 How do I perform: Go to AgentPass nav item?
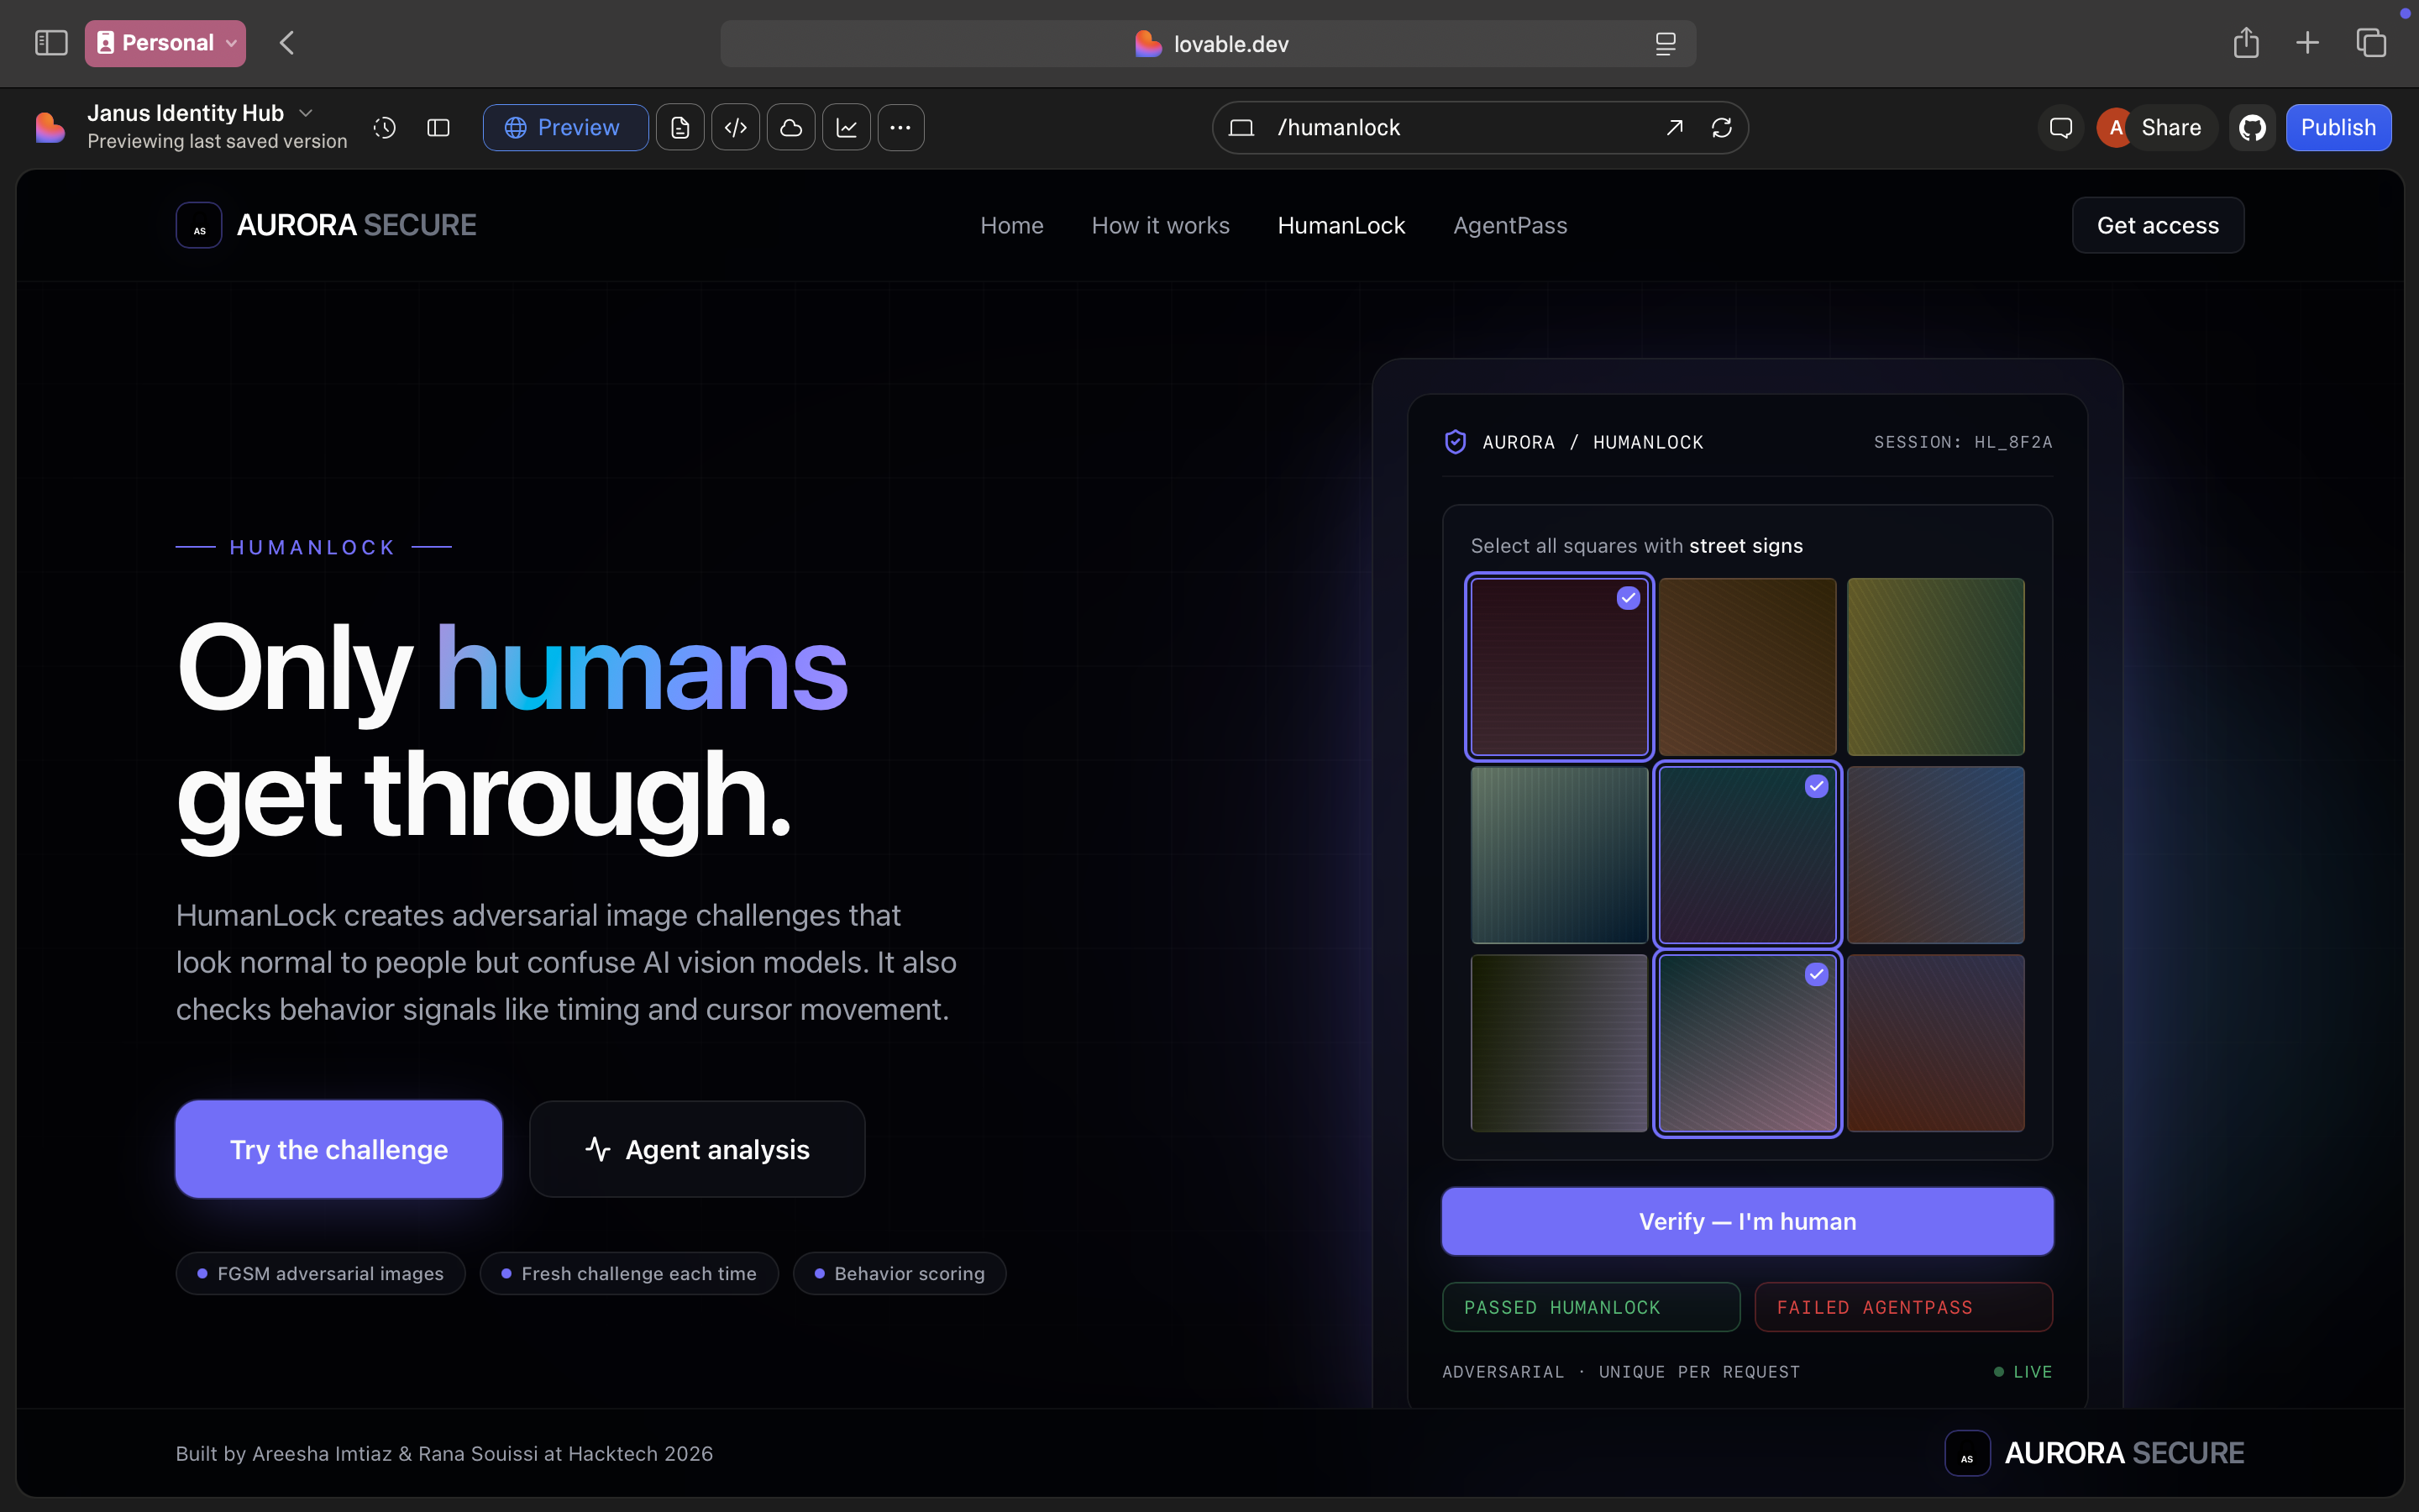(1509, 226)
